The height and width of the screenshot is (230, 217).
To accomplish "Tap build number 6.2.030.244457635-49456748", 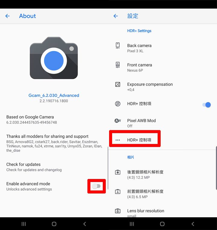I will (x=31, y=123).
